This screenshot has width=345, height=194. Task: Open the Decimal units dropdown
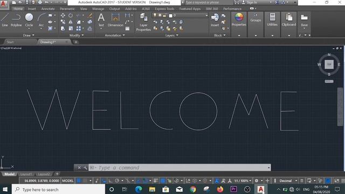click(x=288, y=181)
